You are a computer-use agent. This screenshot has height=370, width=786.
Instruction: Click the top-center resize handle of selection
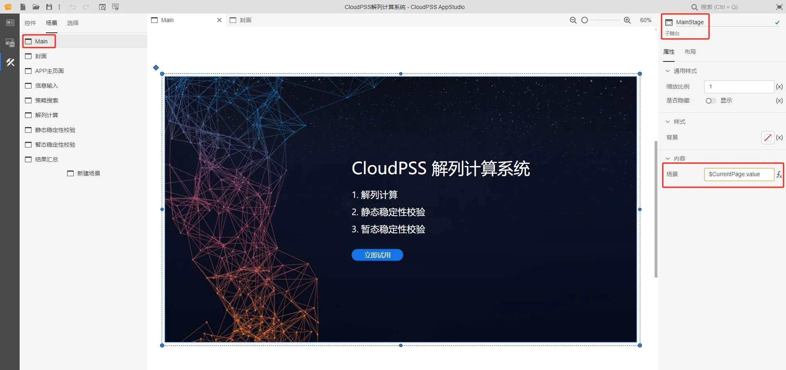tap(401, 74)
